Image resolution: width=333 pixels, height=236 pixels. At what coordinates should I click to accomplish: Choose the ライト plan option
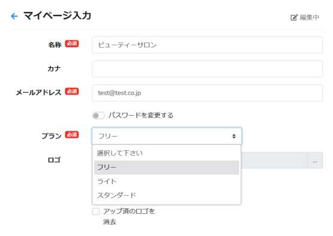coord(167,181)
